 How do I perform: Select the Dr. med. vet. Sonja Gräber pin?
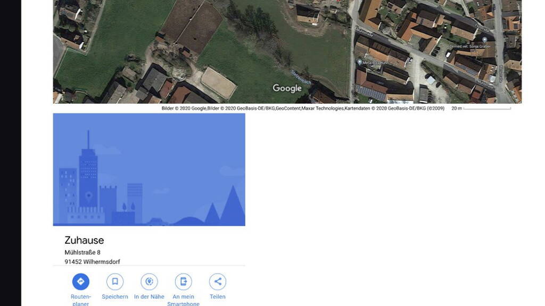pyautogui.click(x=484, y=40)
